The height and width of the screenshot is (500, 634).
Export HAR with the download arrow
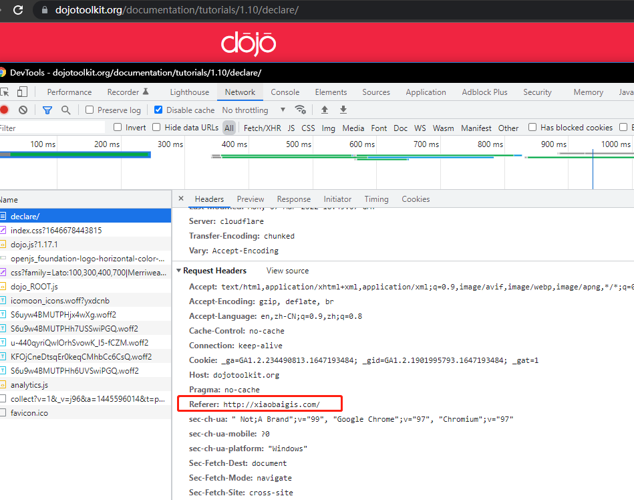tap(343, 110)
